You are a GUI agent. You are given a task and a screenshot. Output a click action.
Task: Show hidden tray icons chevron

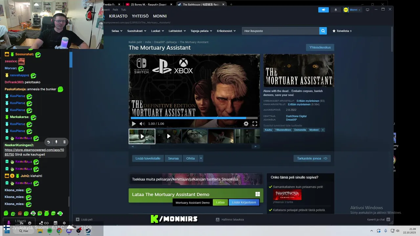371,231
